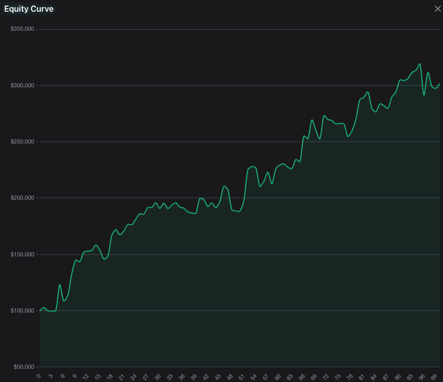Click the x-axis label 0
The height and width of the screenshot is (382, 443).
coord(39,376)
